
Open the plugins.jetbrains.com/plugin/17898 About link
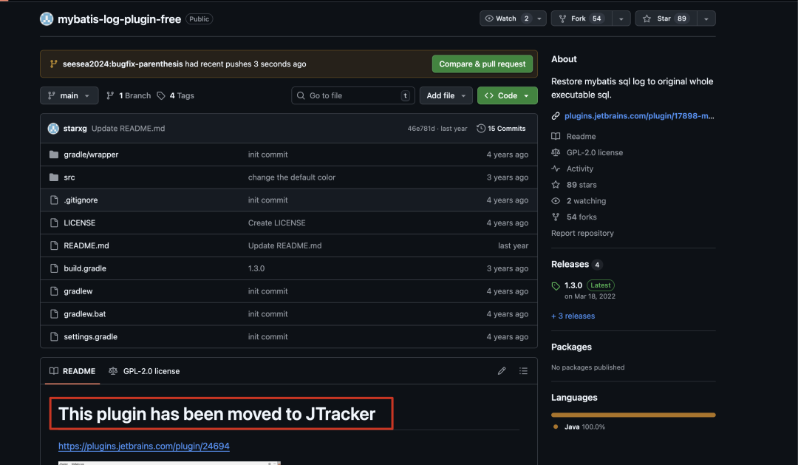point(639,116)
